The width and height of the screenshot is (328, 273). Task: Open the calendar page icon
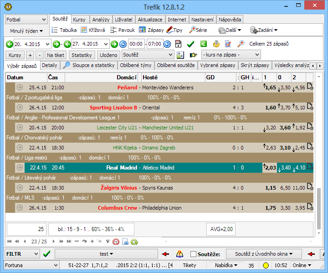coord(178,44)
